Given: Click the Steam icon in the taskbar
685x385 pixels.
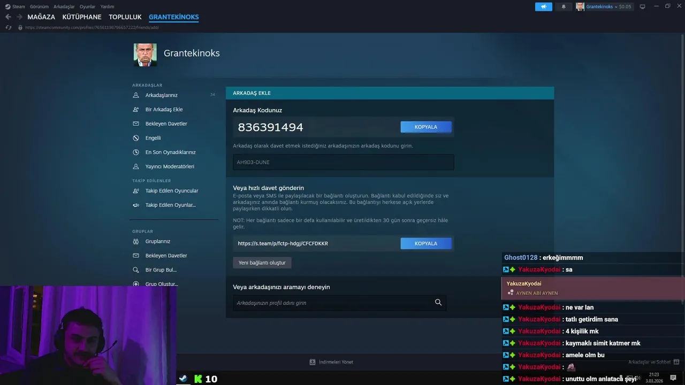Looking at the screenshot, I should [x=183, y=379].
